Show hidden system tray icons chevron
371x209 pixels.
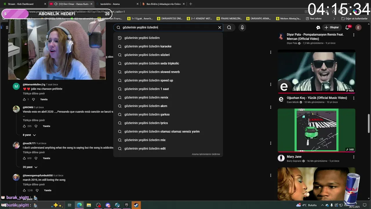(x=322, y=205)
